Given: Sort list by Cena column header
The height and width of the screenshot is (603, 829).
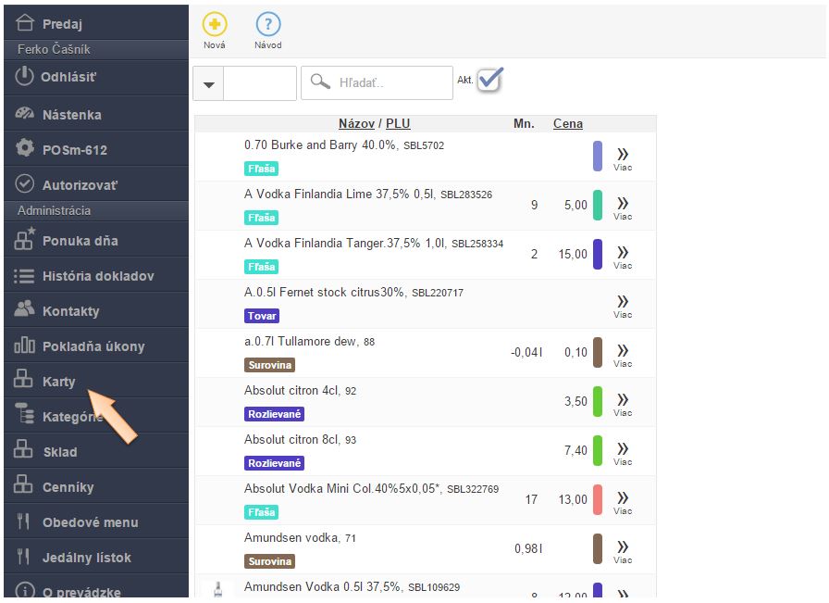Looking at the screenshot, I should coord(567,124).
